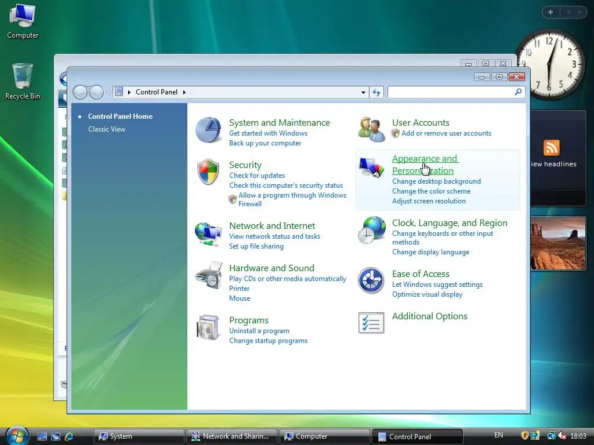This screenshot has height=445, width=594.
Task: Click the Security shield icon
Action: [x=208, y=172]
